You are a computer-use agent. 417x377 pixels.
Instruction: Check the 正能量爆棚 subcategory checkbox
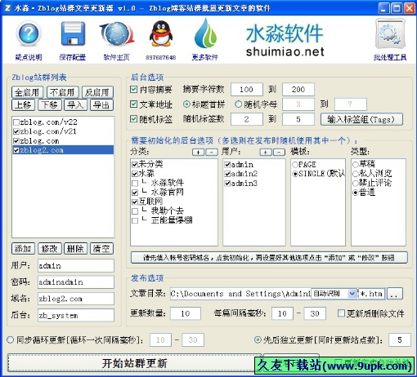135,220
